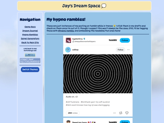This screenshot has width=164, height=123.
Task: Click the flawed-but-funny avatar in second post
Action: 68,122
